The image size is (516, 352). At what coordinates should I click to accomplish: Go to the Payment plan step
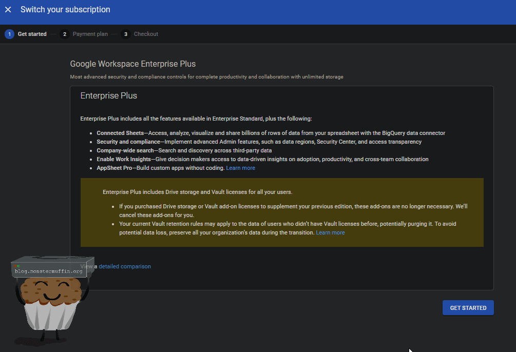[90, 34]
